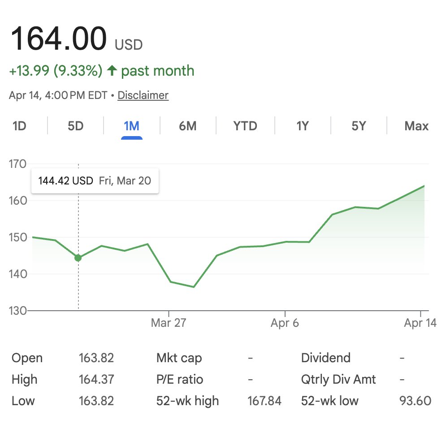Select the YTD range tab
This screenshot has width=442, height=428.
[x=245, y=126]
